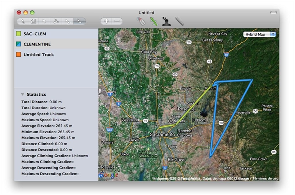Click the Maximum Elevation: 265.45 m statistic
The width and height of the screenshot is (295, 195).
pos(48,138)
